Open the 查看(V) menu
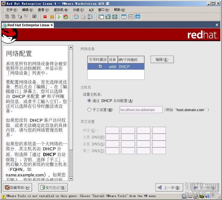Screen dimensions: 222x200 click(43, 10)
